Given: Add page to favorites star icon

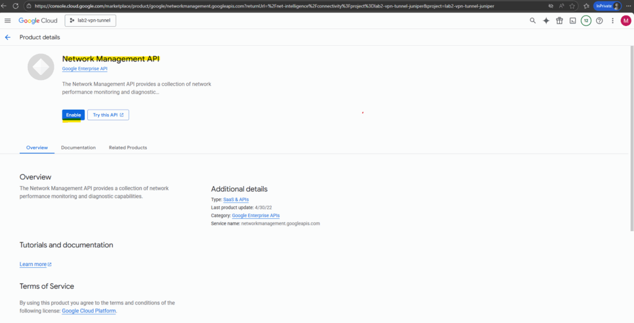Looking at the screenshot, I should click(x=572, y=6).
